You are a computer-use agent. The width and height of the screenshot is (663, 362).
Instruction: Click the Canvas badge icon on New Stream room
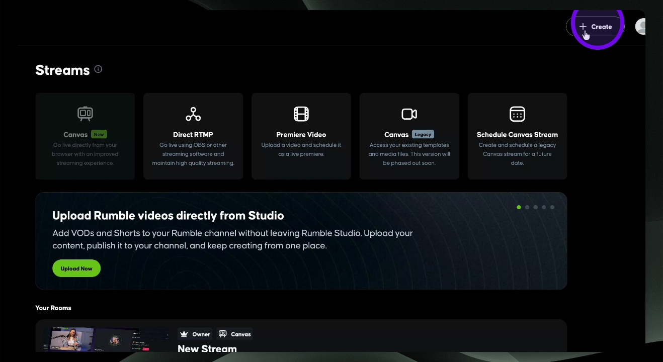point(223,334)
